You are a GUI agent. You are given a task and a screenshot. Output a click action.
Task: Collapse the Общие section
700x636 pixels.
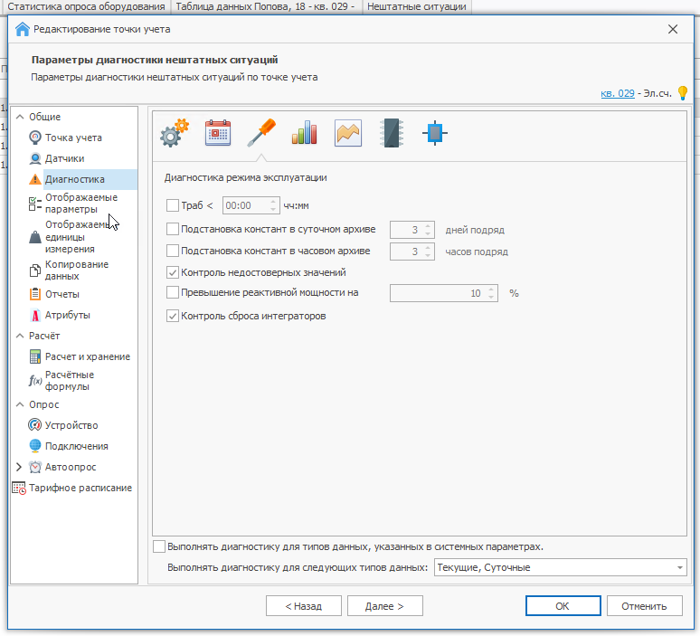[19, 117]
